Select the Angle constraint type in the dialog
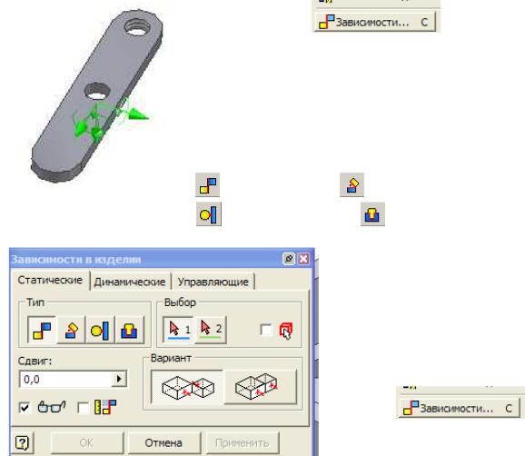Image resolution: width=525 pixels, height=456 pixels. (71, 330)
